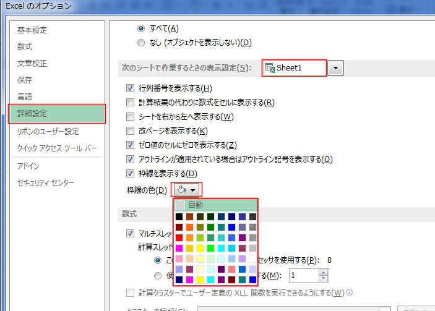Increase thread count with up spinner

click(x=323, y=273)
